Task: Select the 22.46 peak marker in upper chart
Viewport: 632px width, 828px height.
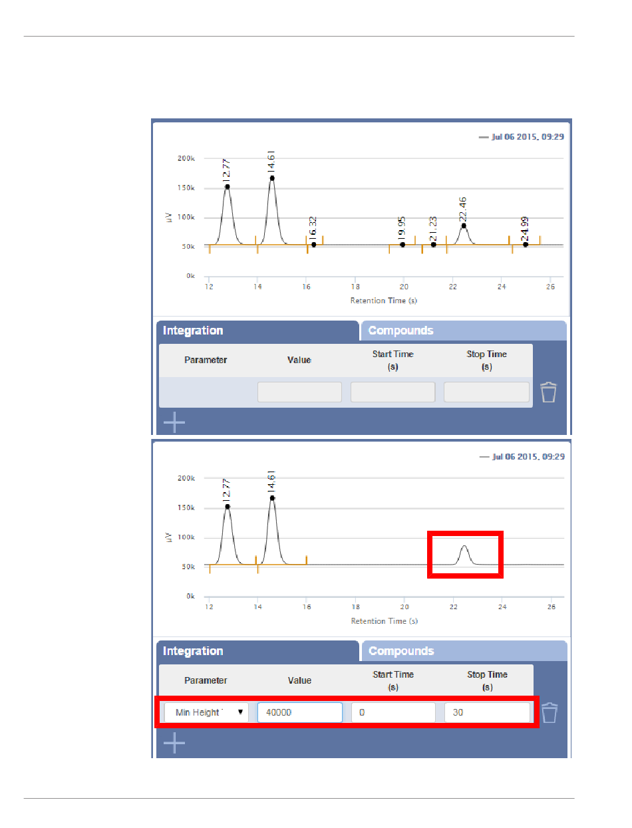Action: pos(464,225)
